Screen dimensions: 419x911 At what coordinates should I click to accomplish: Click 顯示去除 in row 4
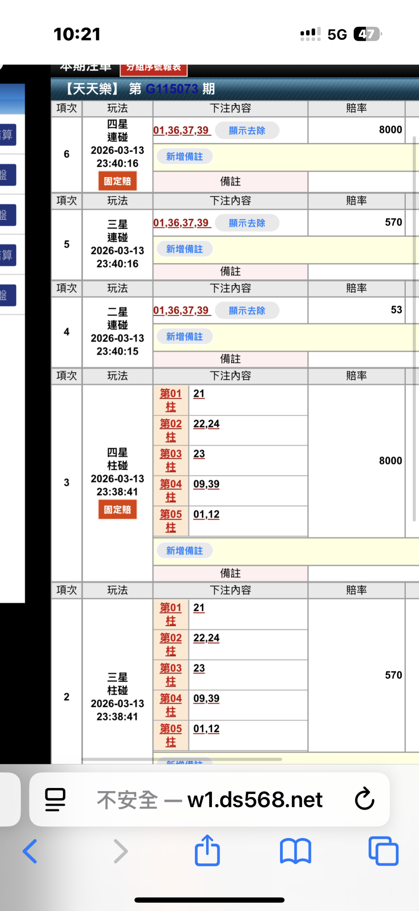coord(247,310)
